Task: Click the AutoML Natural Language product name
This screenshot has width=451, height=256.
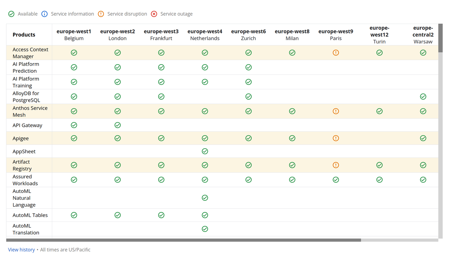Action: pyautogui.click(x=24, y=198)
